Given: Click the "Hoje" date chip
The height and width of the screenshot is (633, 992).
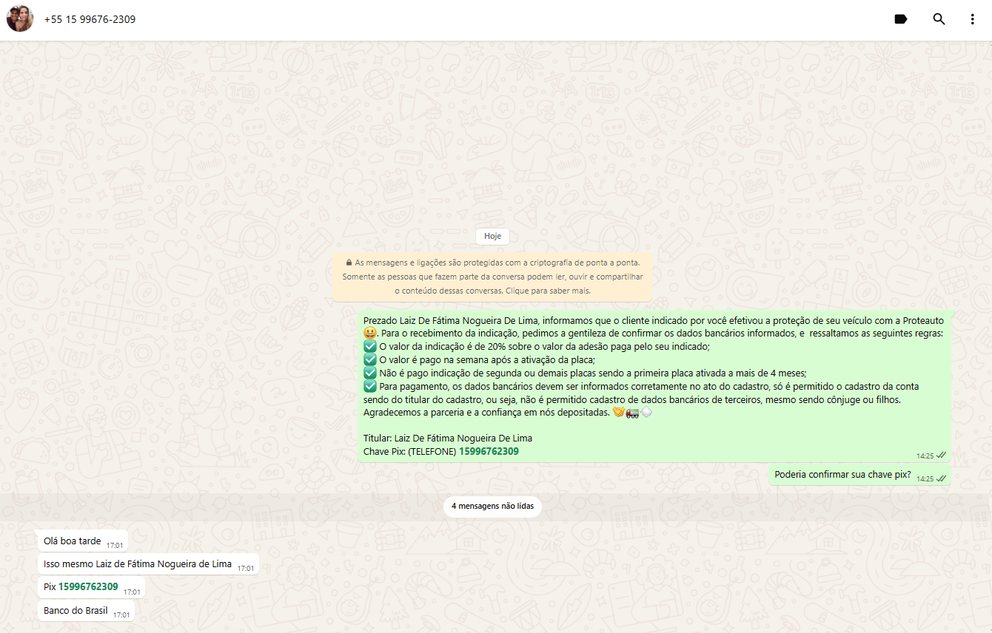Looking at the screenshot, I should [492, 236].
